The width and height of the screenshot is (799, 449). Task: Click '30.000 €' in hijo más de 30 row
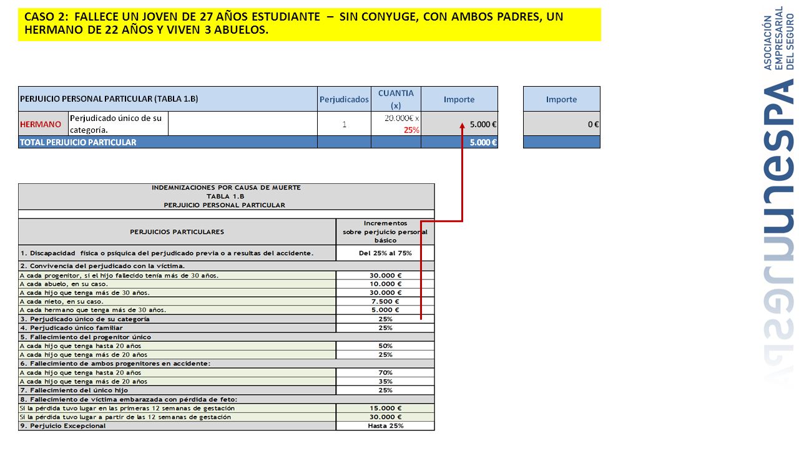[x=385, y=292]
